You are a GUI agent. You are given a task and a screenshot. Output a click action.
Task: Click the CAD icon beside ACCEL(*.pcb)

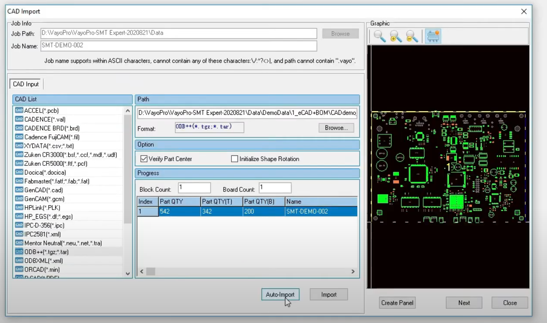click(19, 110)
